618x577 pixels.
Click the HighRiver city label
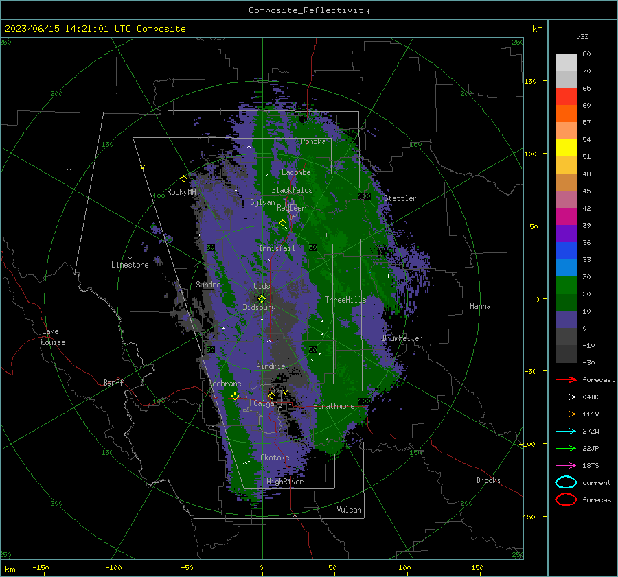pos(285,482)
